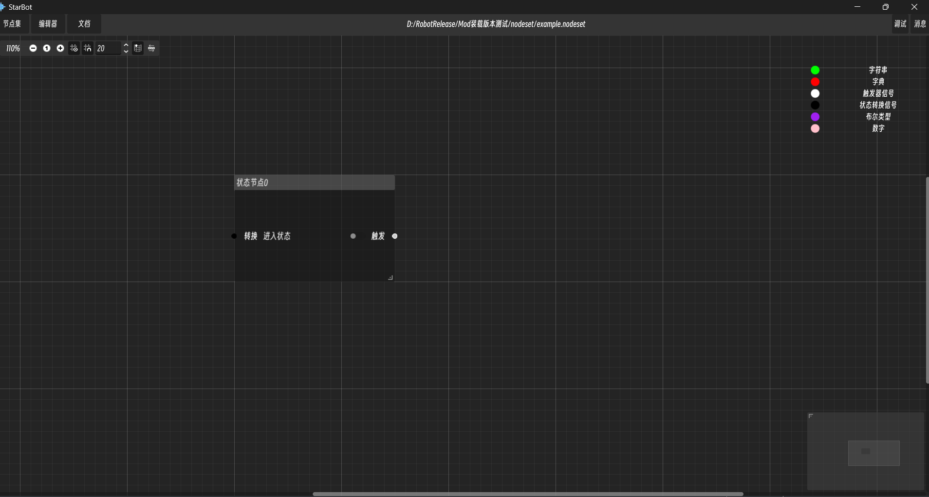Click the 触发 port label
The height and width of the screenshot is (497, 929).
pos(378,236)
